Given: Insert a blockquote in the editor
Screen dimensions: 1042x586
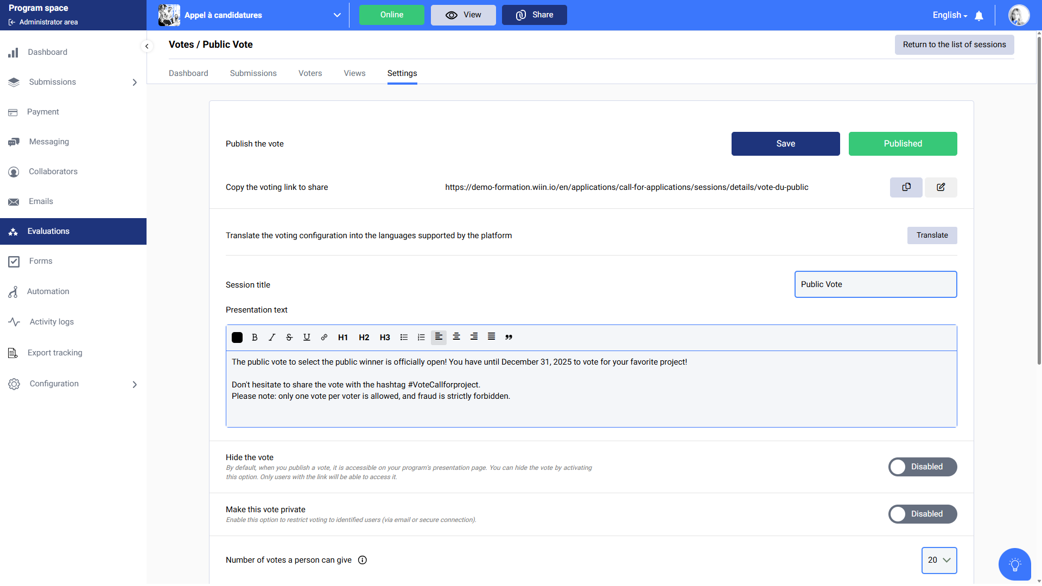Looking at the screenshot, I should coord(509,337).
